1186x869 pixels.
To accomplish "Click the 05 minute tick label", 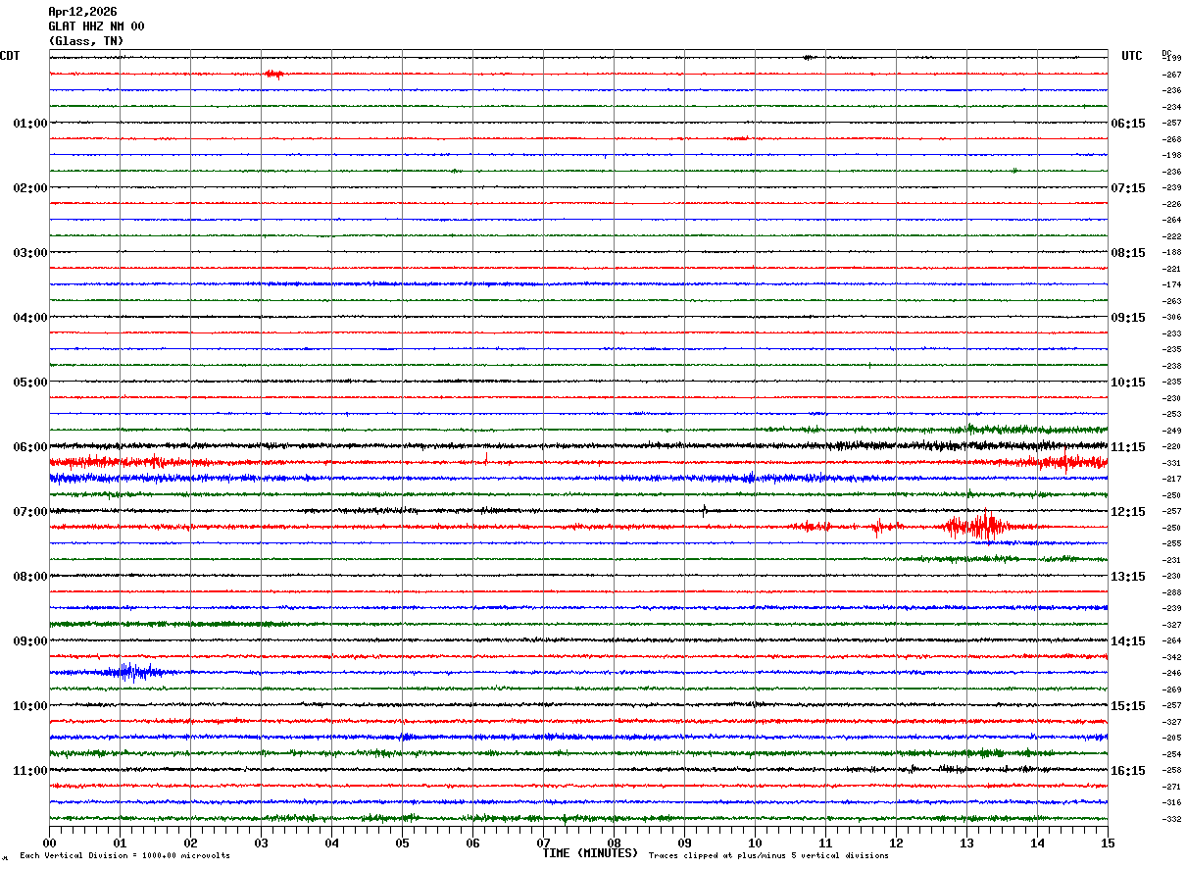I will [x=402, y=843].
